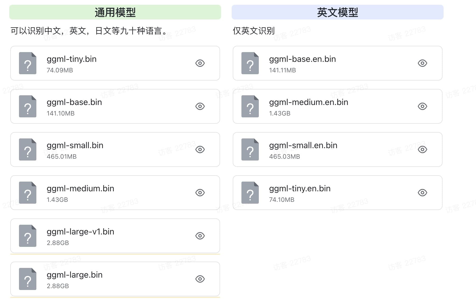Select the 通用模型 header

tap(115, 12)
